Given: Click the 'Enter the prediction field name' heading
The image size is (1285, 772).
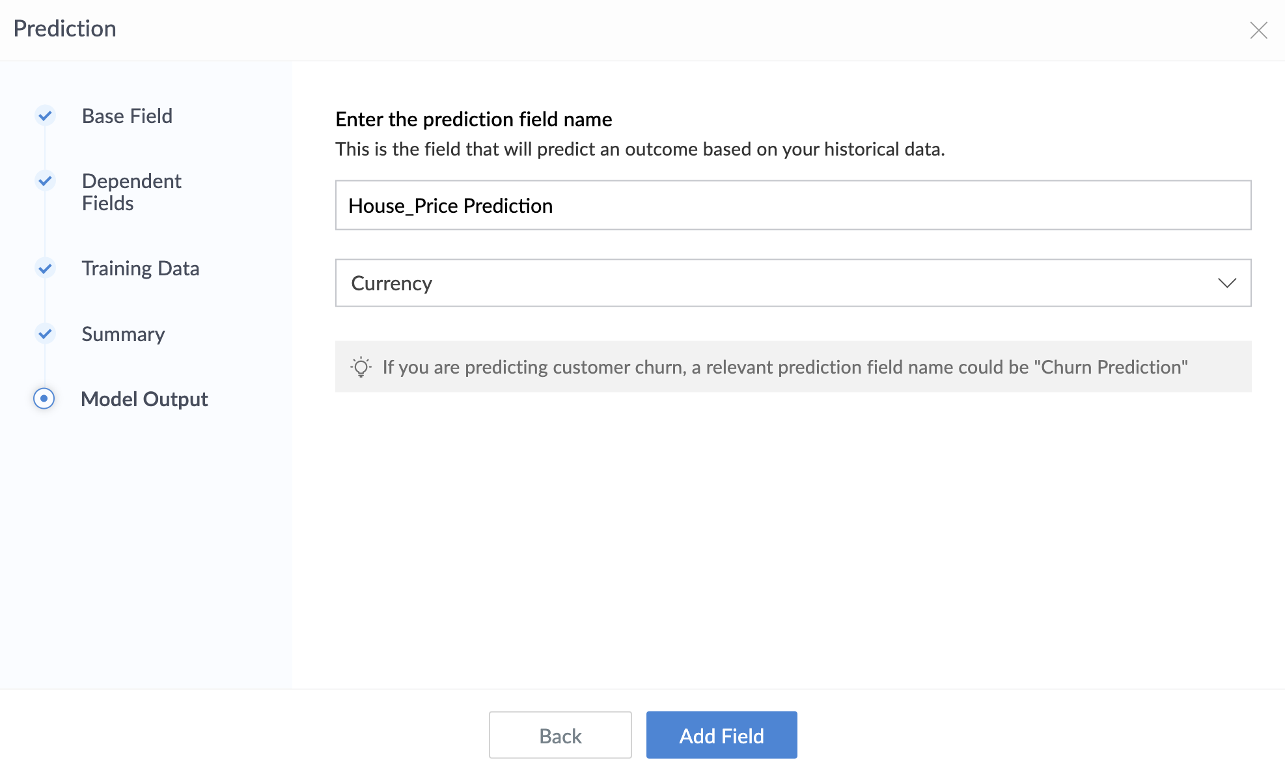Looking at the screenshot, I should tap(473, 119).
